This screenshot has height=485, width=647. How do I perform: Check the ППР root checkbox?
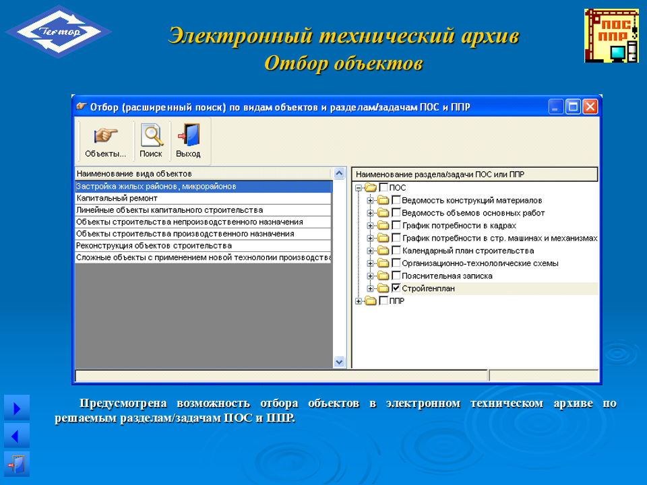click(383, 300)
